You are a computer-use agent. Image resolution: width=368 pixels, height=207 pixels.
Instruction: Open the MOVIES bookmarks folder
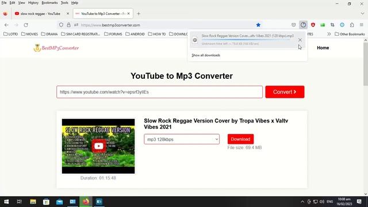29,34
